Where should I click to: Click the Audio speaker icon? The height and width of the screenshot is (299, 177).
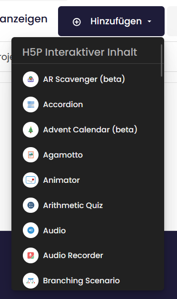point(30,230)
